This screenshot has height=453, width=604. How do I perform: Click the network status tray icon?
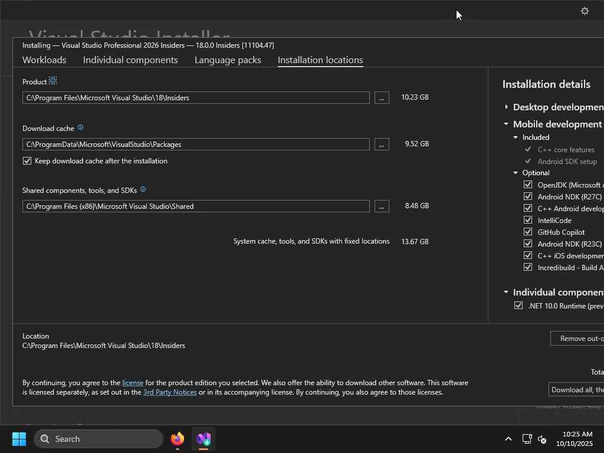(x=527, y=439)
